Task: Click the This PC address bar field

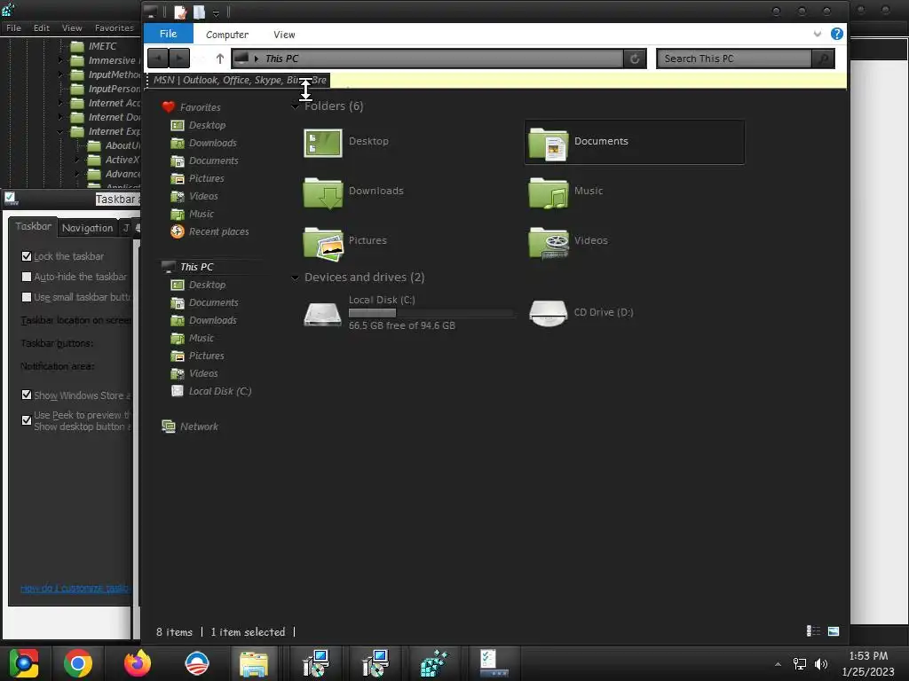Action: click(x=427, y=59)
